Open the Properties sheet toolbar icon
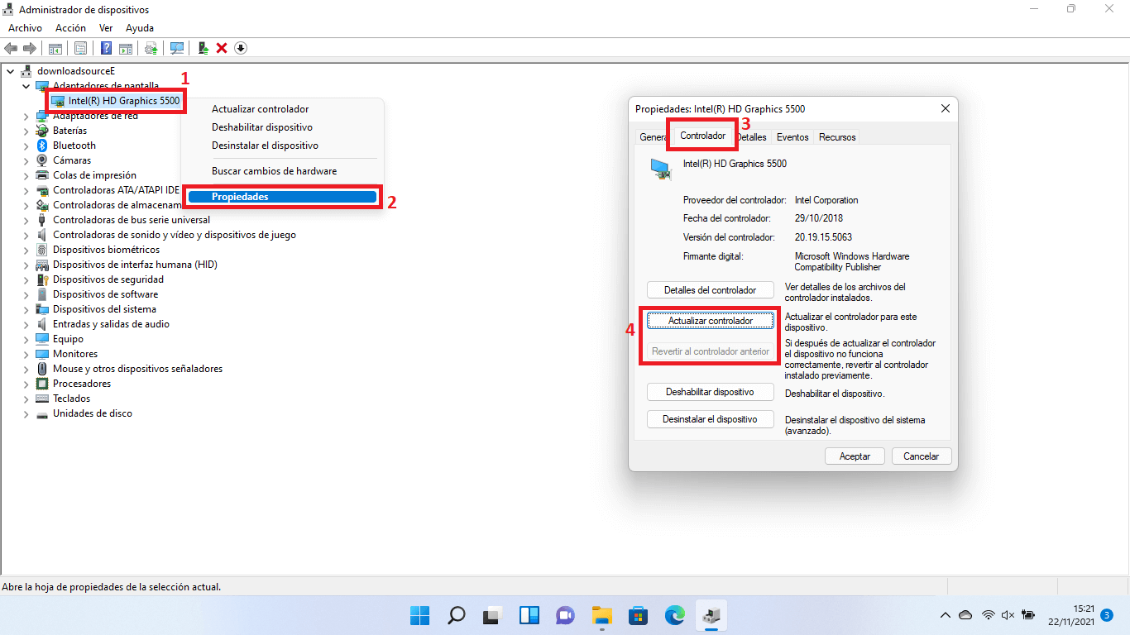This screenshot has height=635, width=1130. [80, 48]
